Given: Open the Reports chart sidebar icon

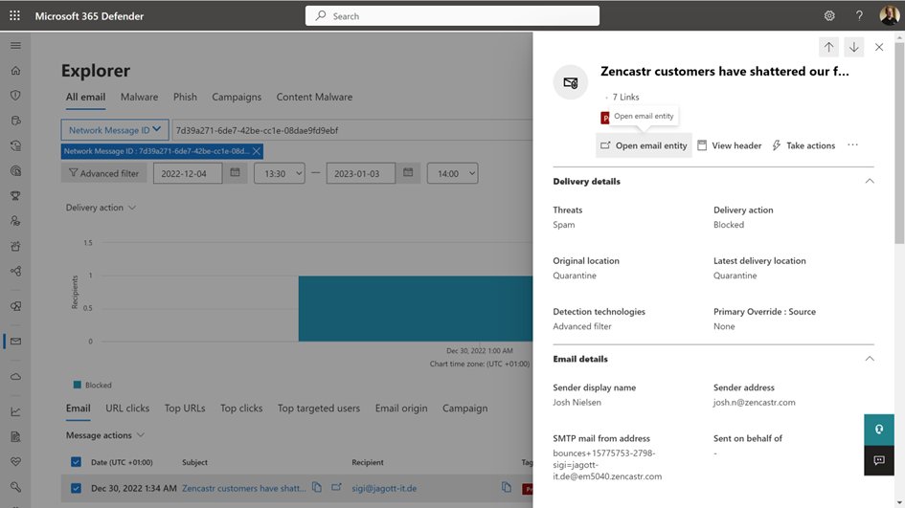Looking at the screenshot, I should click(15, 411).
